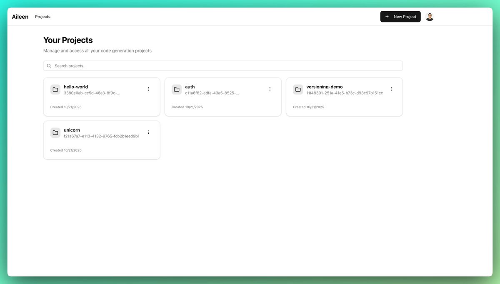Screen dimensions: 500x284
Task: Select the versioning-demo project name
Action: tap(325, 87)
